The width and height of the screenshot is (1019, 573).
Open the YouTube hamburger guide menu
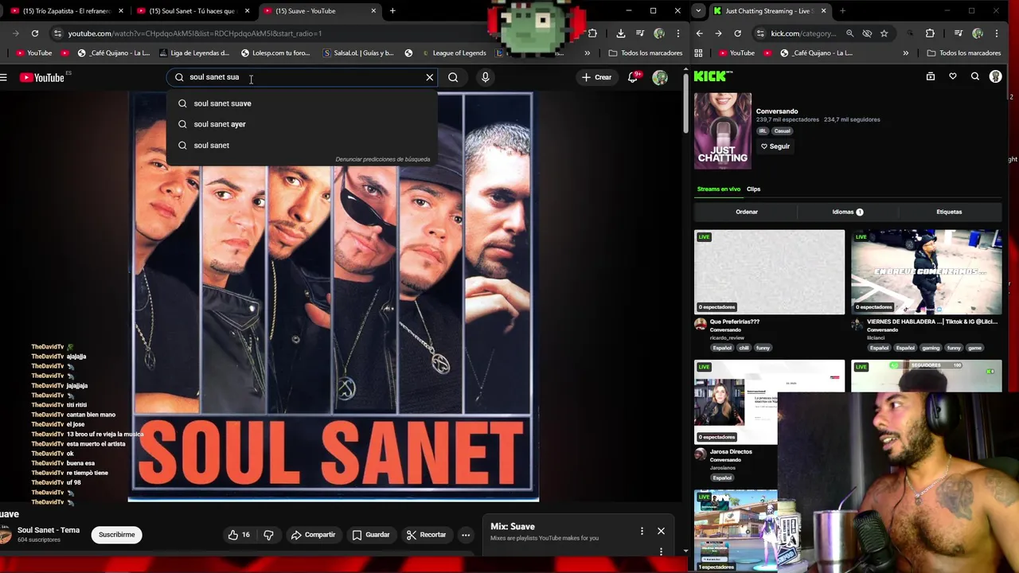4,77
